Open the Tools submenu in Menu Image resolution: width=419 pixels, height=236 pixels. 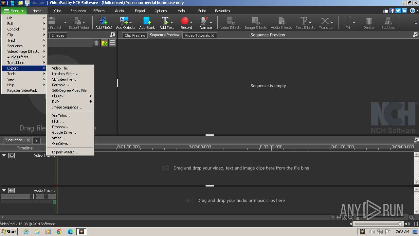[24, 74]
